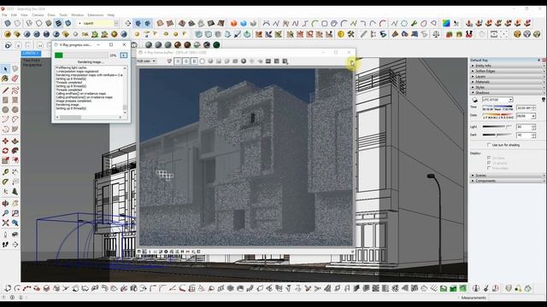The width and height of the screenshot is (547, 307).
Task: Click the V-Ray progress log vertical scrollbar
Action: (x=125, y=90)
